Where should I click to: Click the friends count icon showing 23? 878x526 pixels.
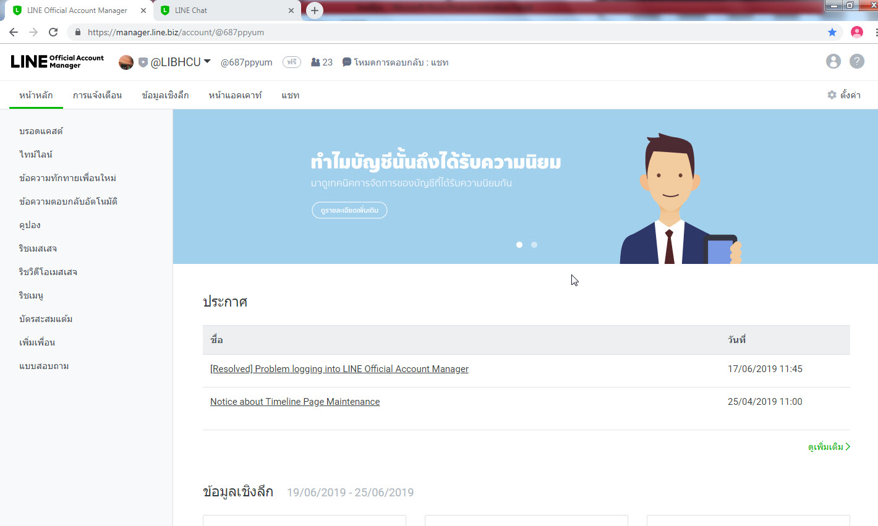point(315,62)
